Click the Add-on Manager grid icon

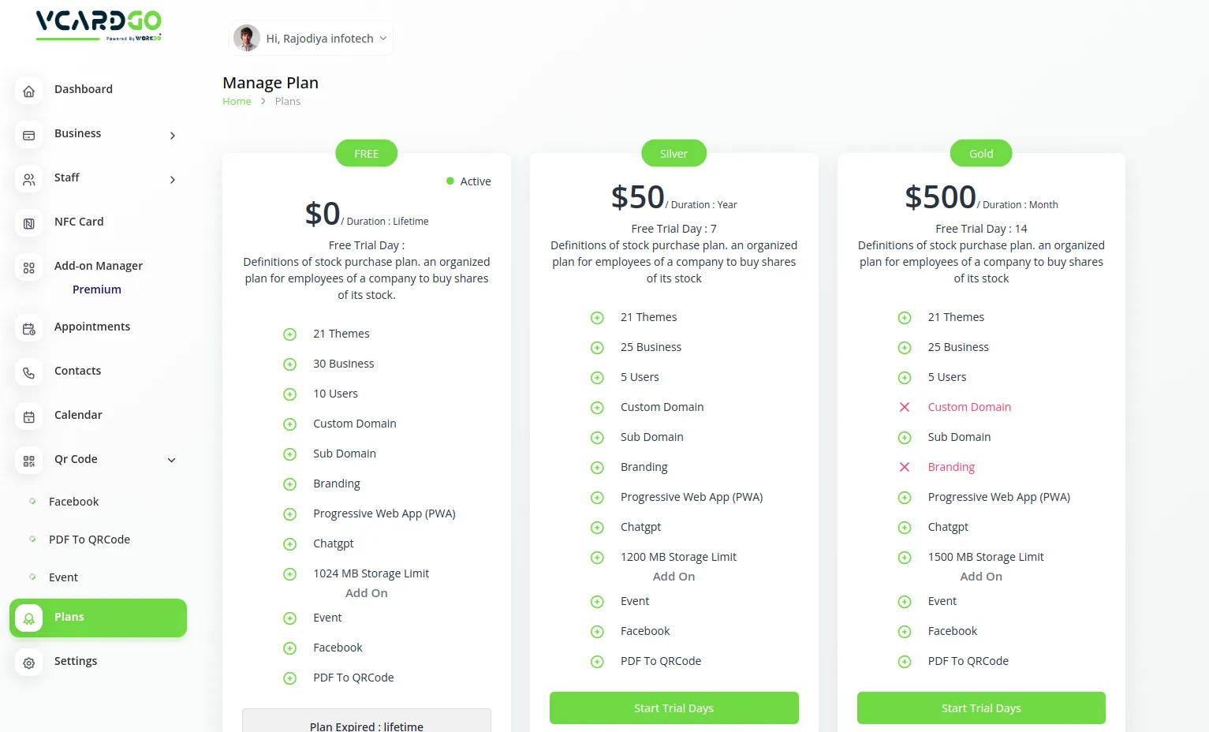tap(29, 268)
